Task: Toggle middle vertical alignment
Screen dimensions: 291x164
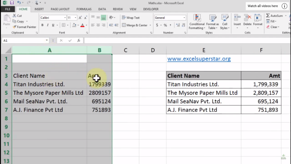Action: pyautogui.click(x=98, y=18)
